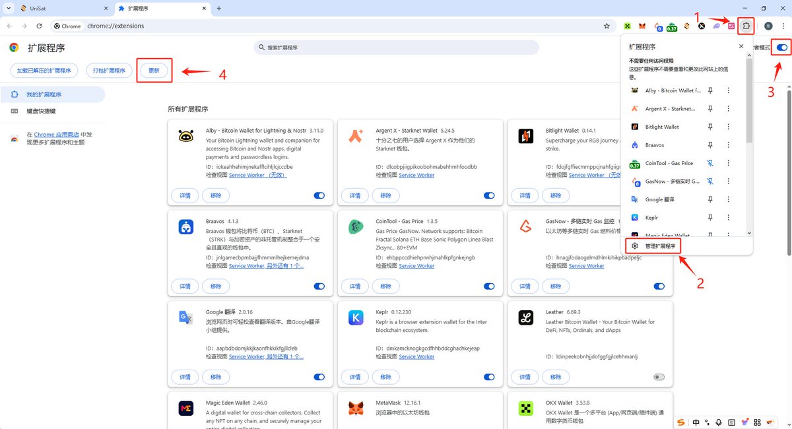The height and width of the screenshot is (429, 792).
Task: Click the 搜索扩展程序 search field
Action: [x=396, y=48]
